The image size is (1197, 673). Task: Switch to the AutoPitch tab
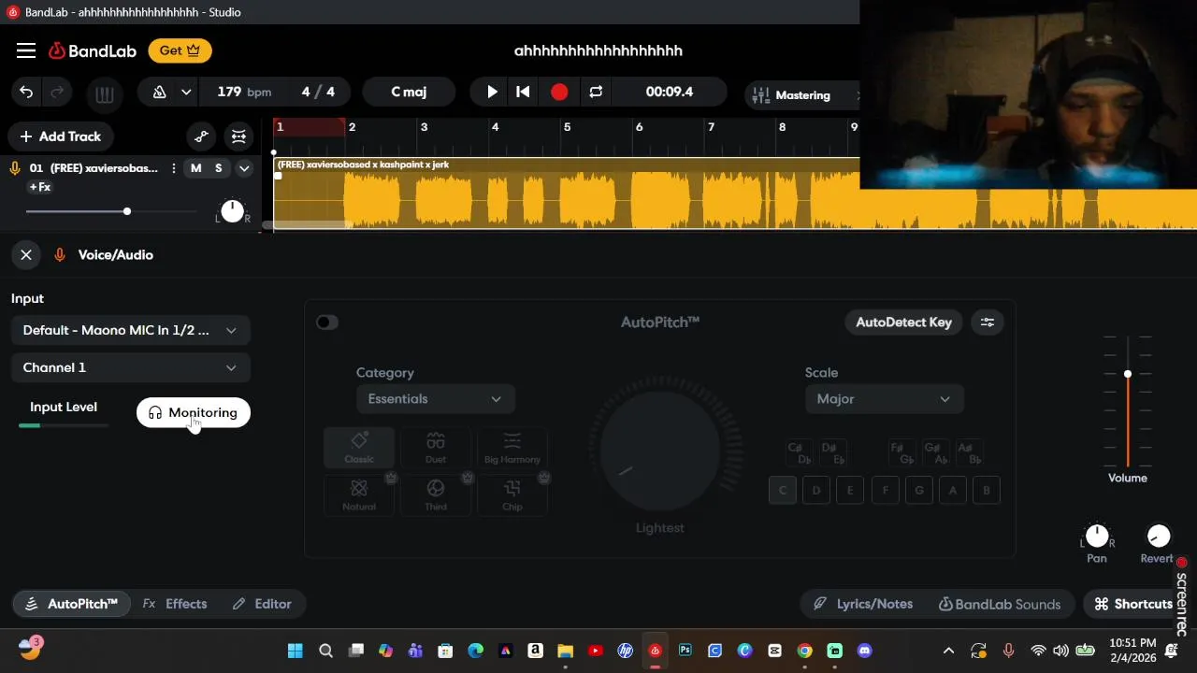(71, 604)
